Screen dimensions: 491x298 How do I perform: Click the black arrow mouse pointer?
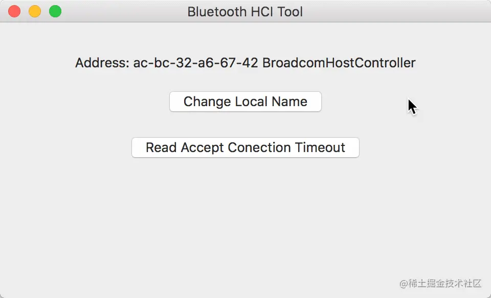(x=412, y=106)
